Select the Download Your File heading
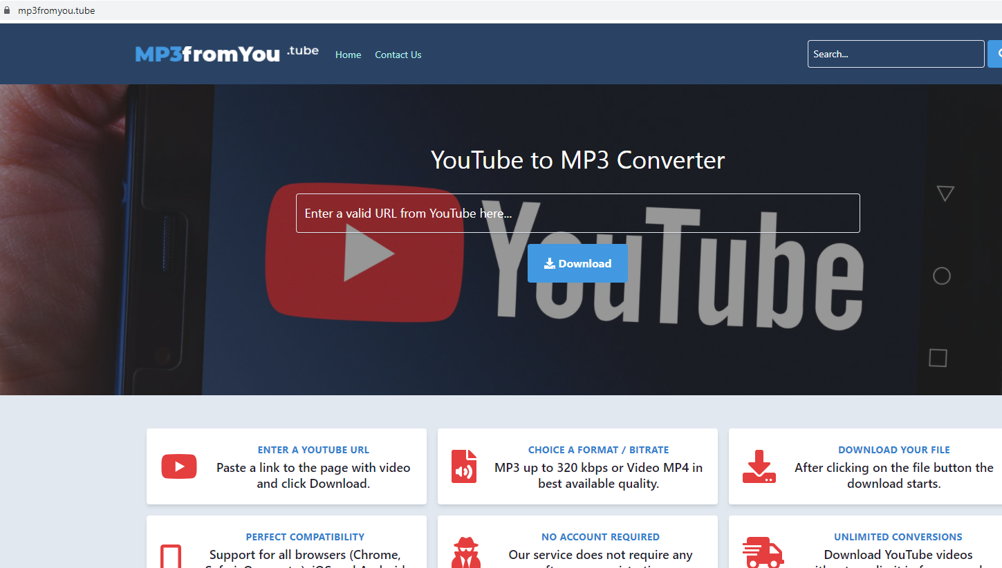 click(893, 450)
